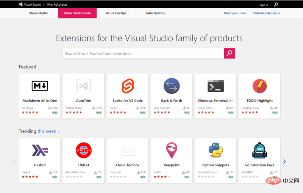
Task: Click publisher name Daniel Imms
Action: [205, 108]
